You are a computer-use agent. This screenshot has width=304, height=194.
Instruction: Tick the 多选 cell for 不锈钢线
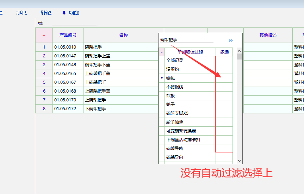pyautogui.click(x=224, y=87)
